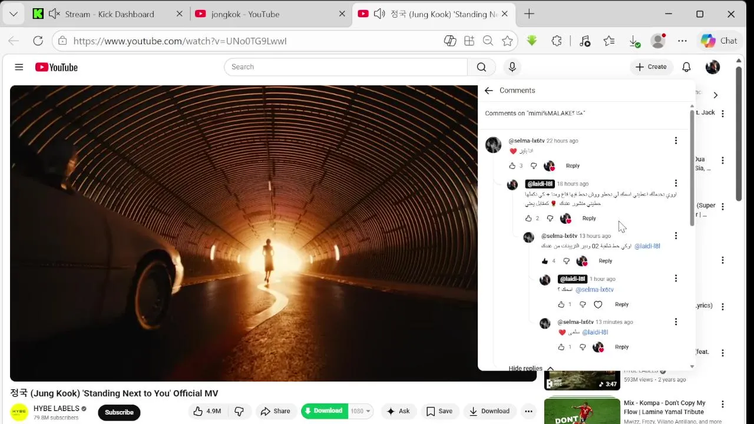Select download quality 1080 dropdown
This screenshot has height=424, width=754.
361,411
